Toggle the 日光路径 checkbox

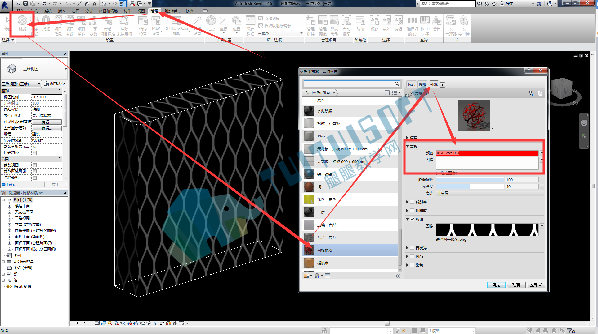pyautogui.click(x=35, y=153)
